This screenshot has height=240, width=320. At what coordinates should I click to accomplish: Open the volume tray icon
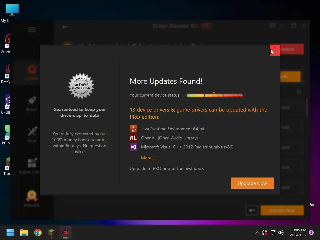pos(281,232)
